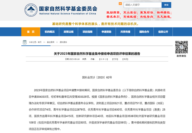192x133 pixels.
Task: Open the 申请资助 navigation item
Action: tap(106, 32)
